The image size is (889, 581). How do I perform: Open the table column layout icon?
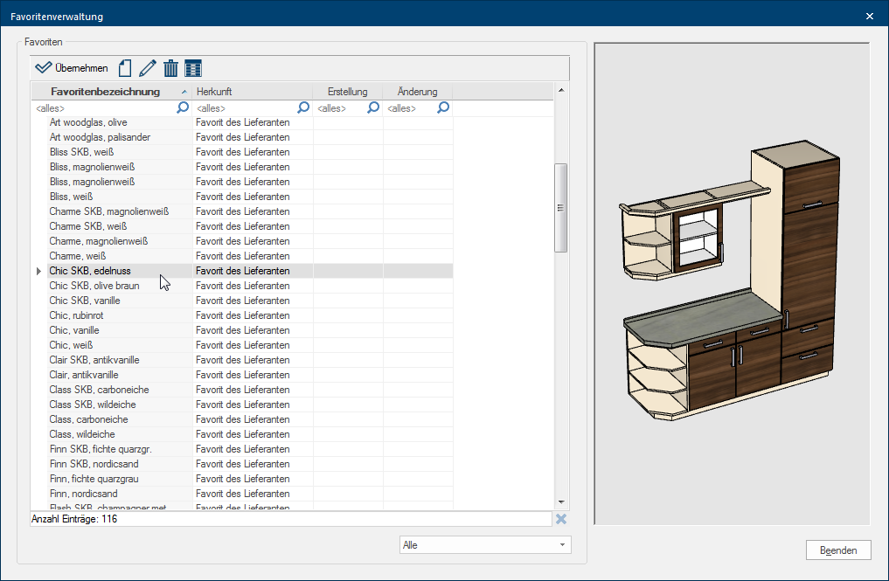193,68
